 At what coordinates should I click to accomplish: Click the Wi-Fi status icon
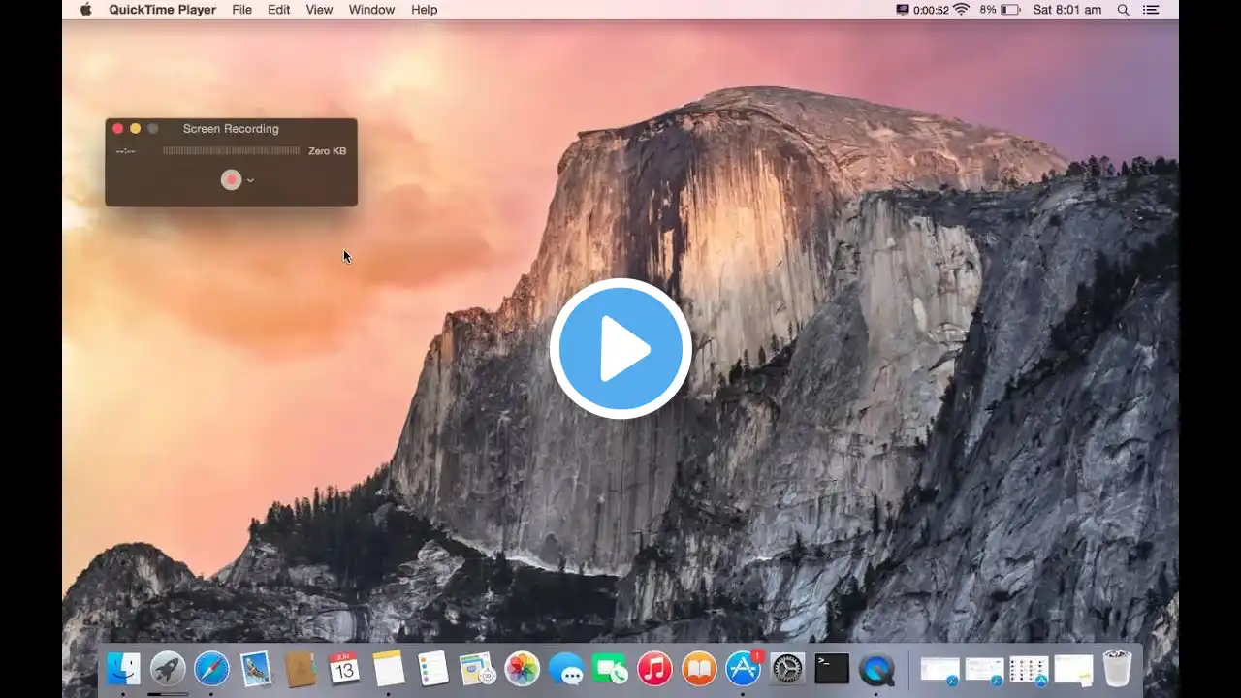coord(961,10)
